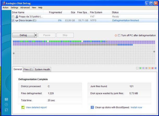This screenshot has height=116, width=159.
Task: Click the NTFS file system cell
Action: 93,21
